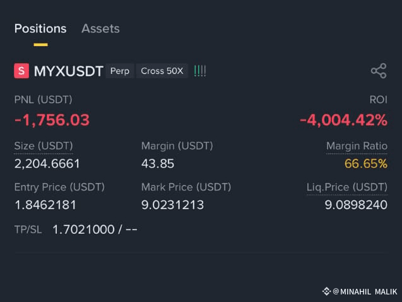Select the Positions tab
The height and width of the screenshot is (302, 402).
40,28
